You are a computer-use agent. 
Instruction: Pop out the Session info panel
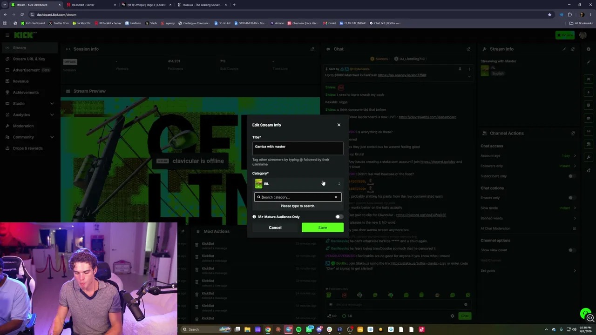(312, 49)
